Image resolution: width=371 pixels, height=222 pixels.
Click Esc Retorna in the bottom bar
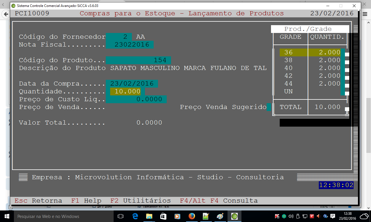[x=38, y=201]
